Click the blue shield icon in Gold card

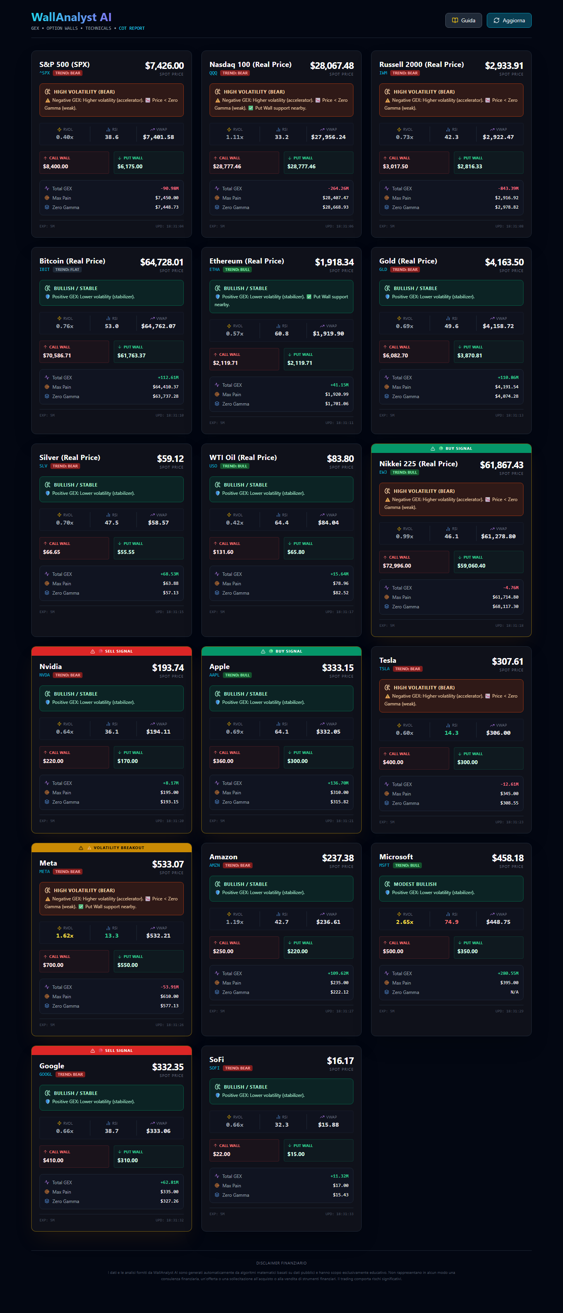[387, 297]
